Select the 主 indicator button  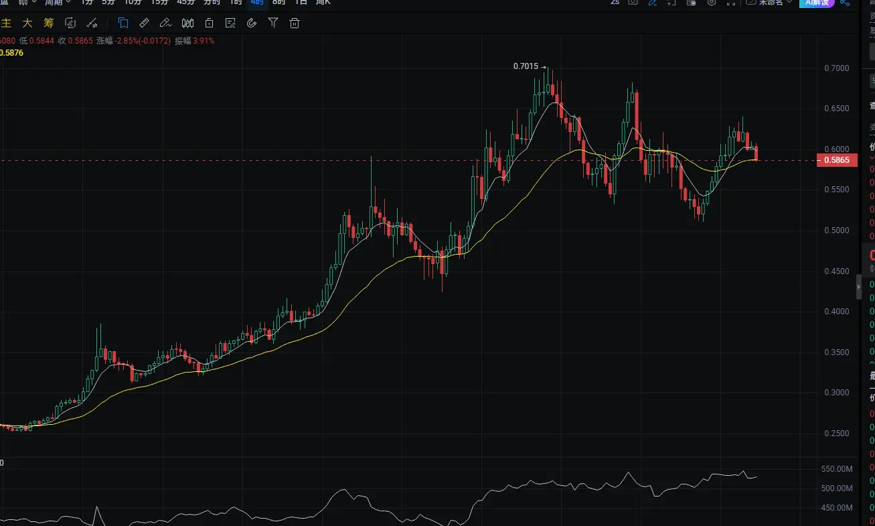(7, 23)
